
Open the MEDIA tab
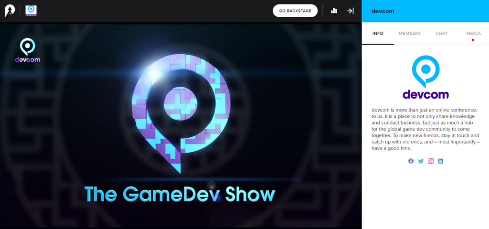point(473,34)
